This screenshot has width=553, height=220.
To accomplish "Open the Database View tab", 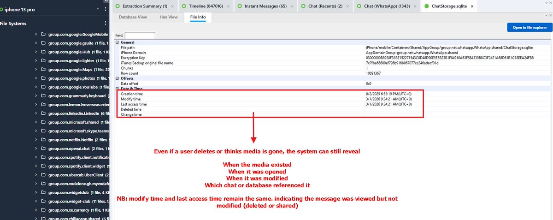I will pyautogui.click(x=133, y=17).
